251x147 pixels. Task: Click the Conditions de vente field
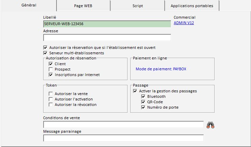[123, 125]
